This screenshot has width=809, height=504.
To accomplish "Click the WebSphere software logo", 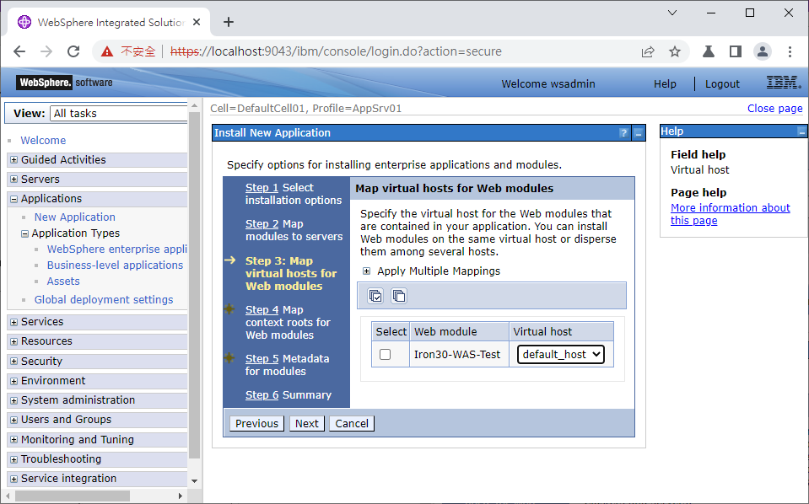I will [64, 83].
